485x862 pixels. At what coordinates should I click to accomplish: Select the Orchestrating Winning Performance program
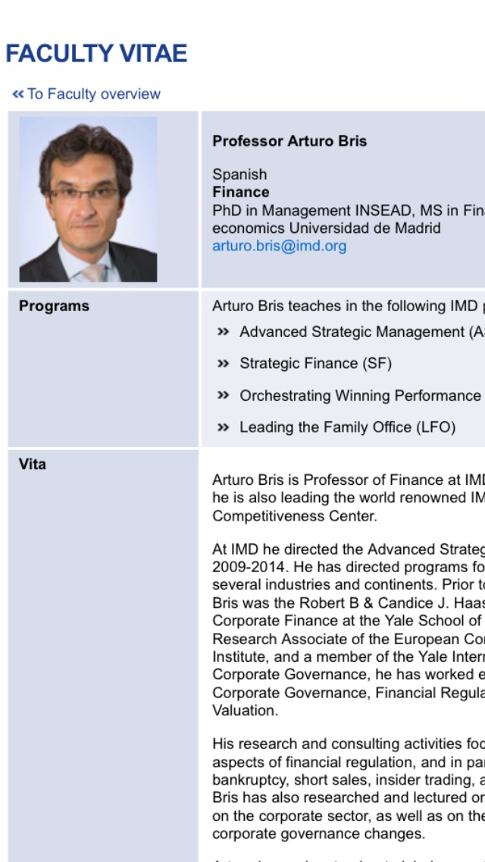[360, 395]
